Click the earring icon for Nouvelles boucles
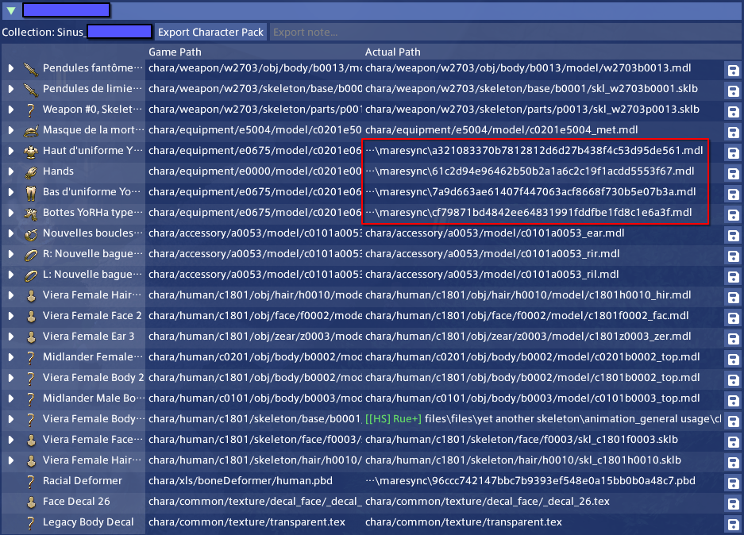This screenshot has width=744, height=535. click(31, 234)
